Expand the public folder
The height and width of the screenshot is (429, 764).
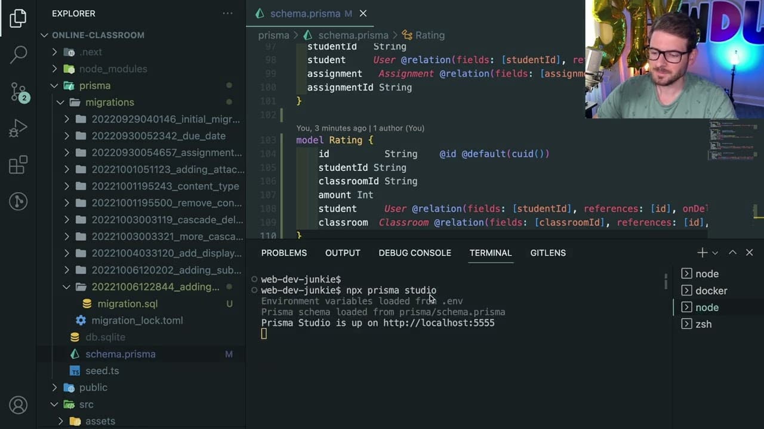point(93,387)
